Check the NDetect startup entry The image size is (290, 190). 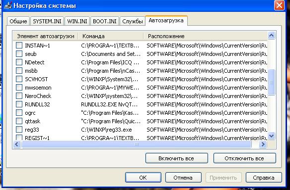(x=19, y=62)
